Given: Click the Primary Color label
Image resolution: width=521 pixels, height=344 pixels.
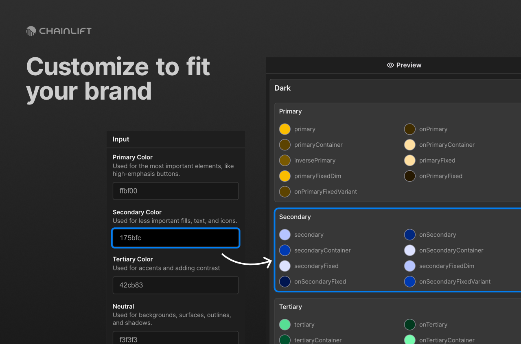Looking at the screenshot, I should pos(133,157).
